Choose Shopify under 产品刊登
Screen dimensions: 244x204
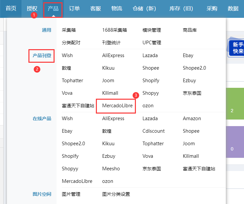(x=151, y=81)
